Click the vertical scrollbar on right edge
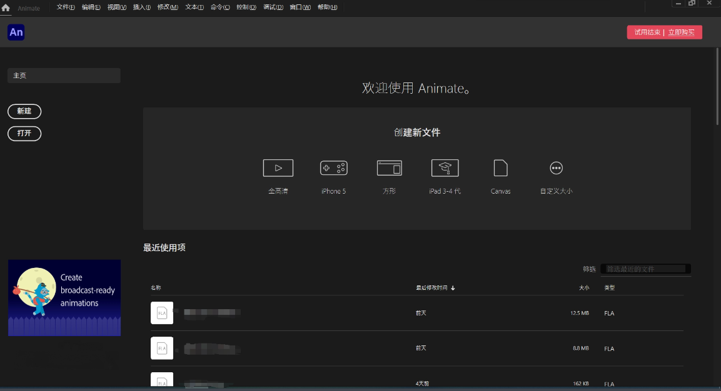 (x=717, y=86)
